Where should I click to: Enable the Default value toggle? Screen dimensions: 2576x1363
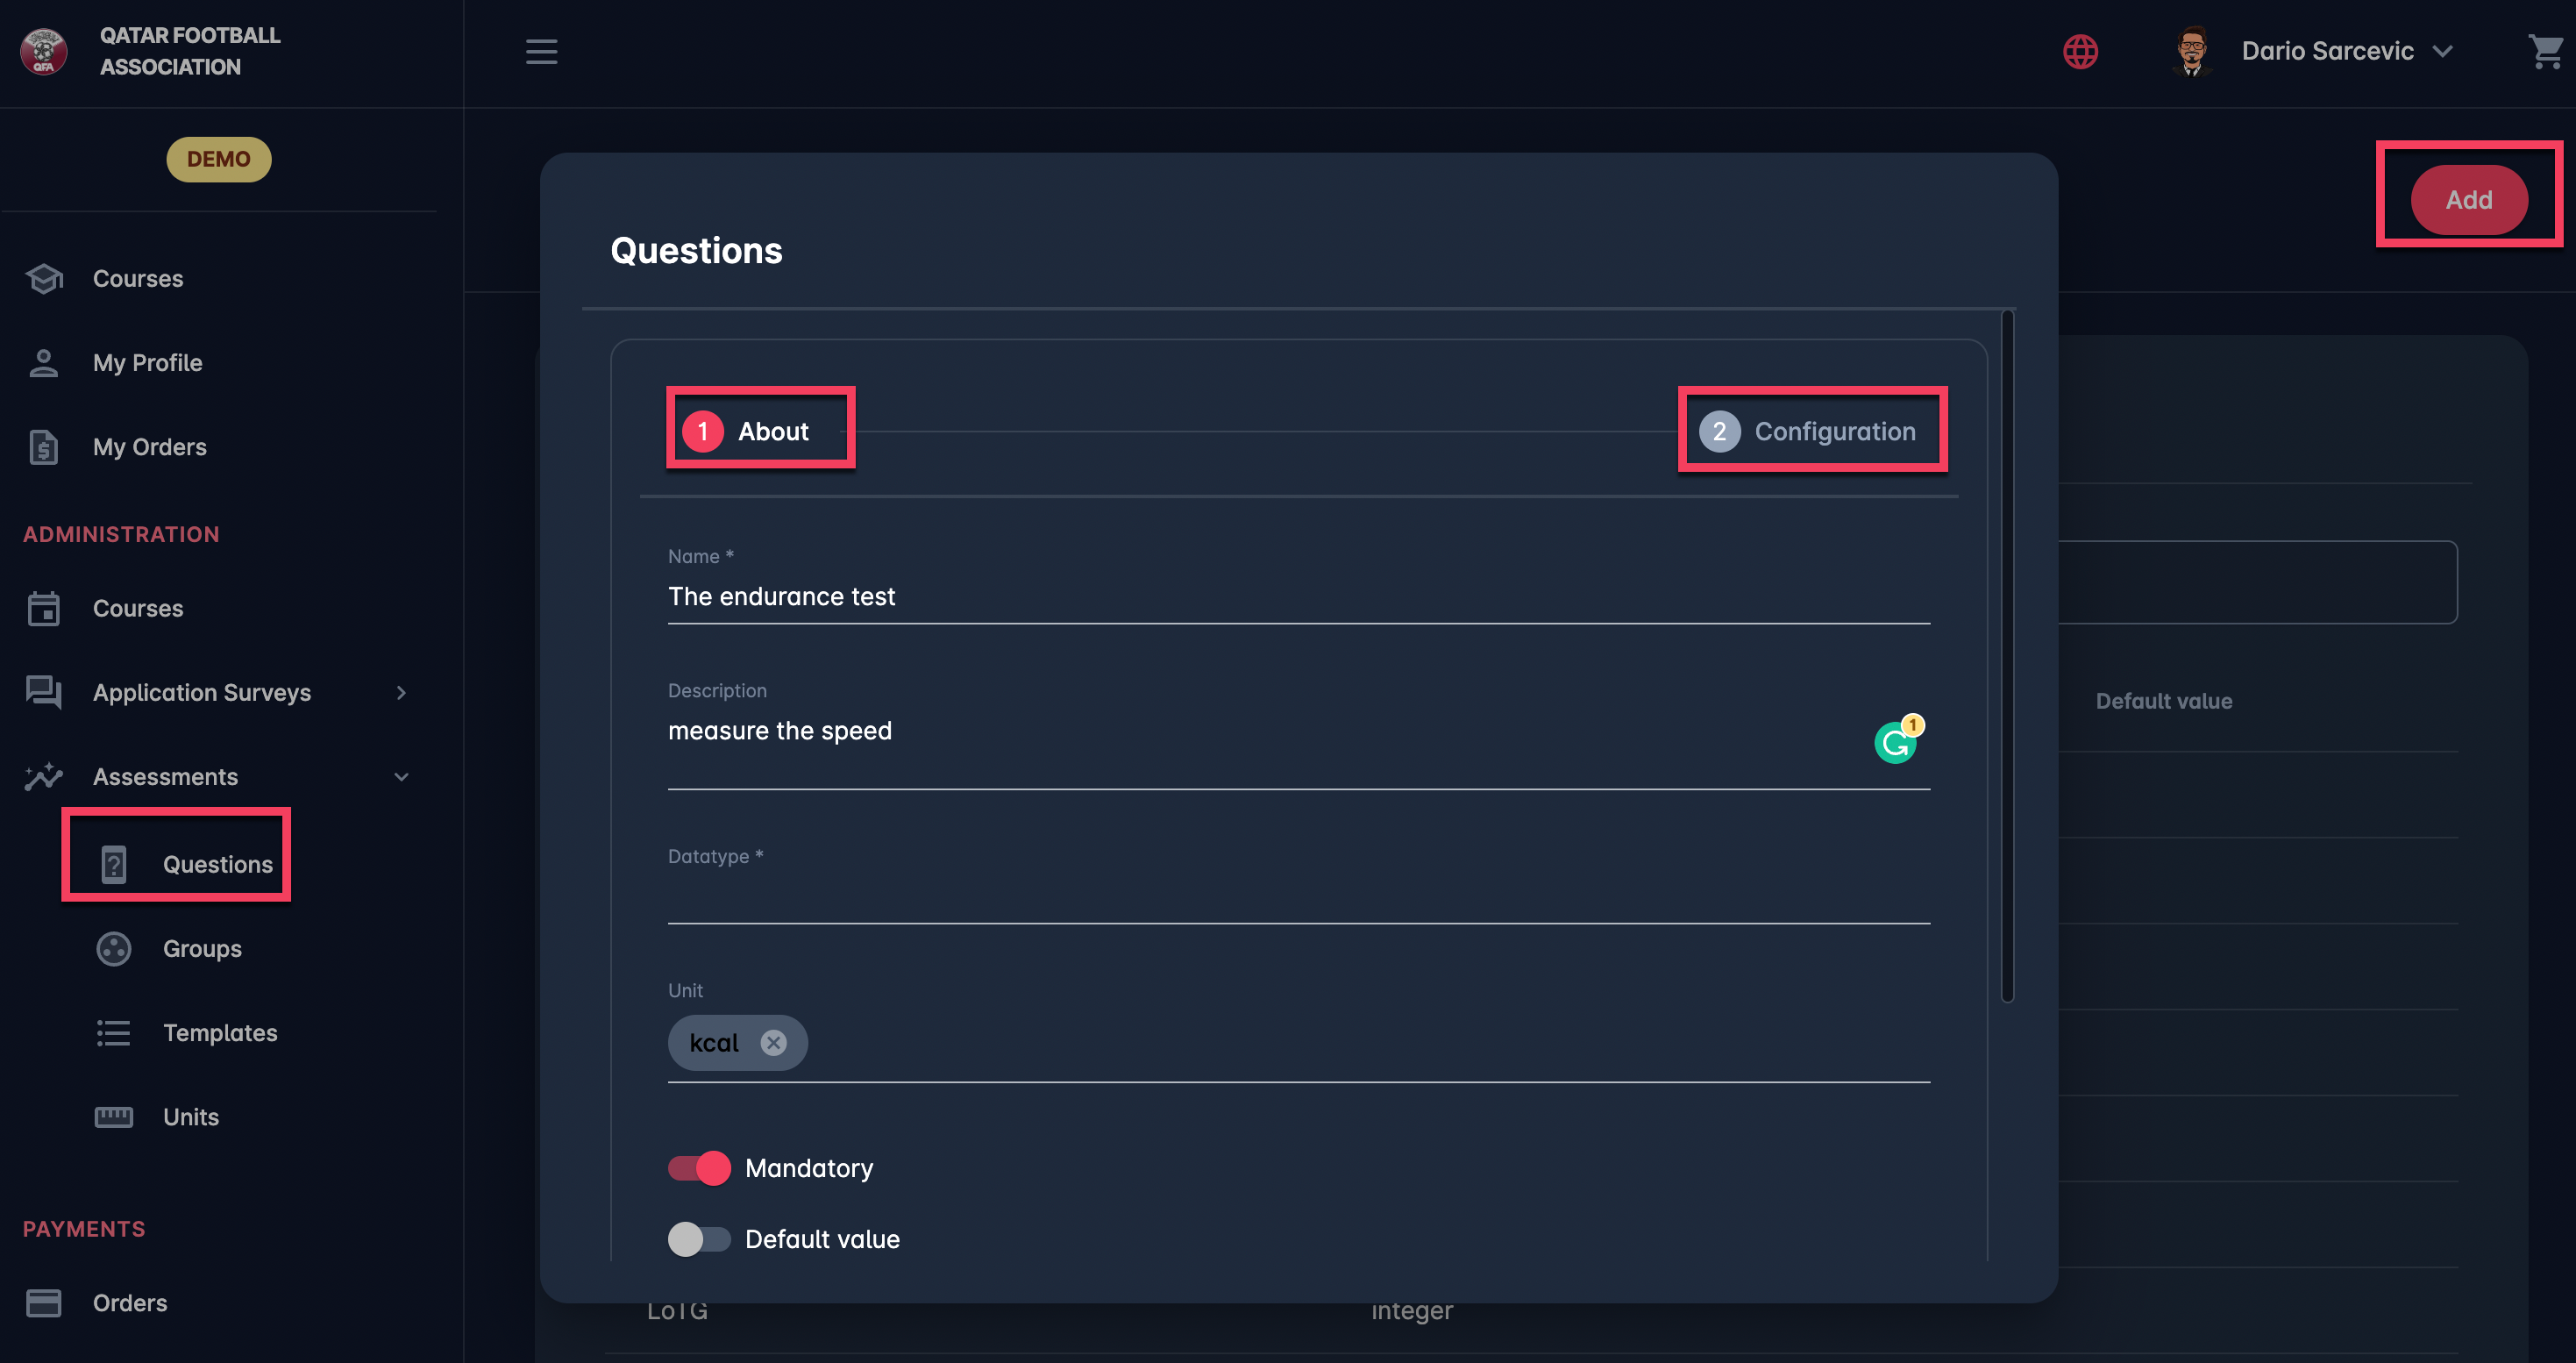pos(699,1239)
